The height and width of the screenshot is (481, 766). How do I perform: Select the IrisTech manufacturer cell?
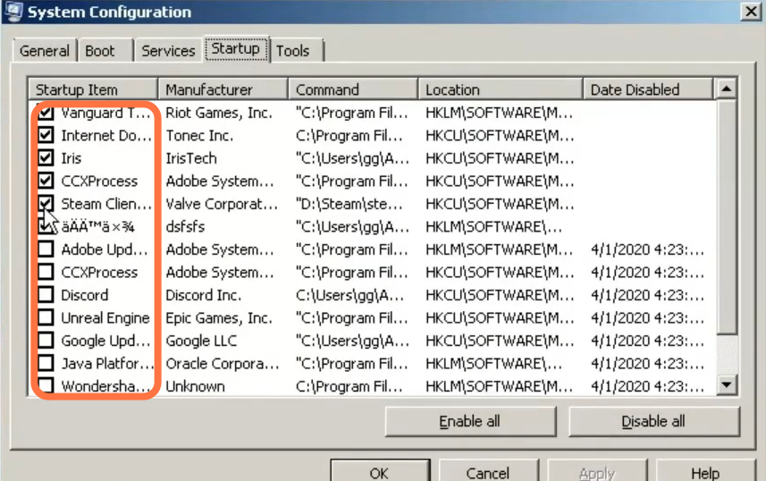191,158
